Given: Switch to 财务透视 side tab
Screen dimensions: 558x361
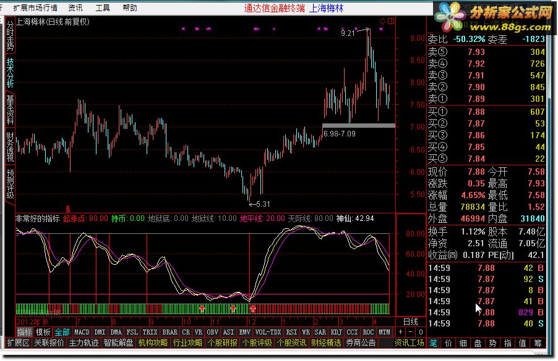Looking at the screenshot, I should click(10, 147).
